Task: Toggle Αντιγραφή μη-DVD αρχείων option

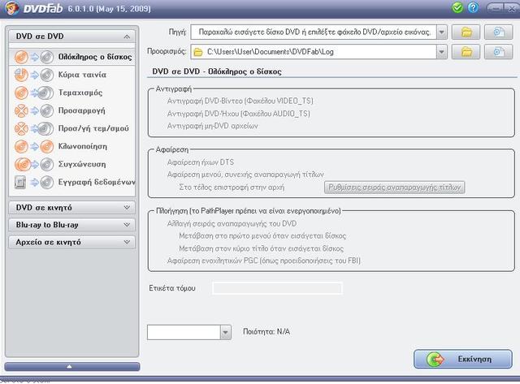Action: tap(212, 126)
